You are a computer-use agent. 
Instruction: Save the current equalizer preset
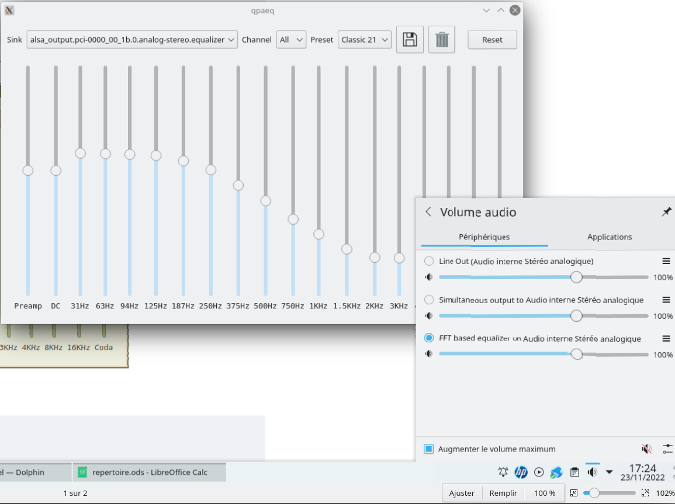[410, 40]
